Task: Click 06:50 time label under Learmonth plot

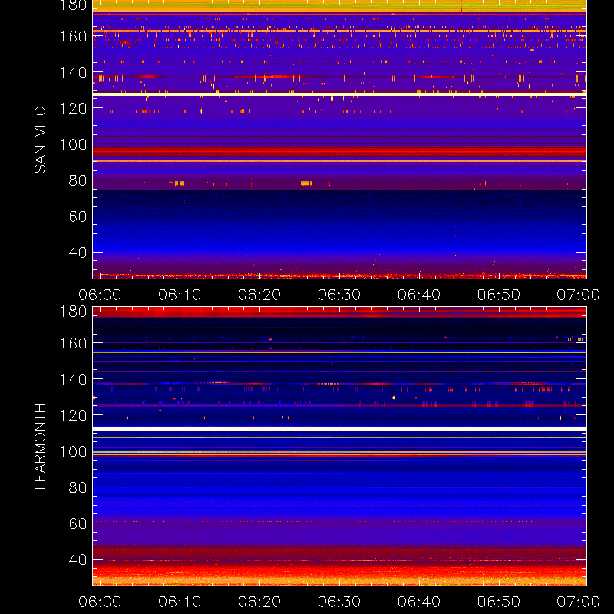Action: [x=498, y=602]
